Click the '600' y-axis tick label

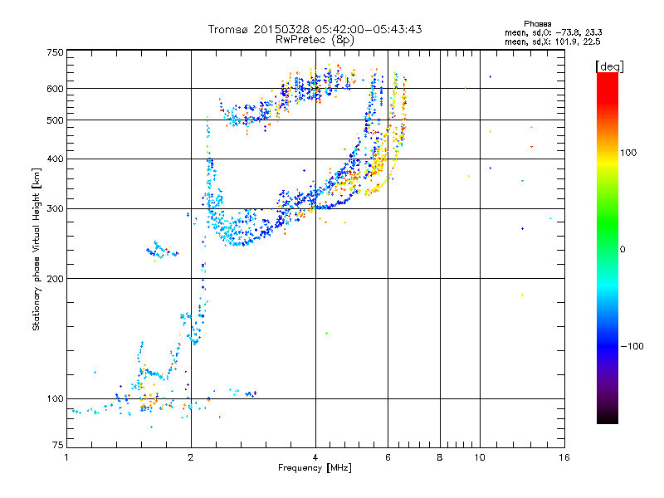pyautogui.click(x=55, y=89)
